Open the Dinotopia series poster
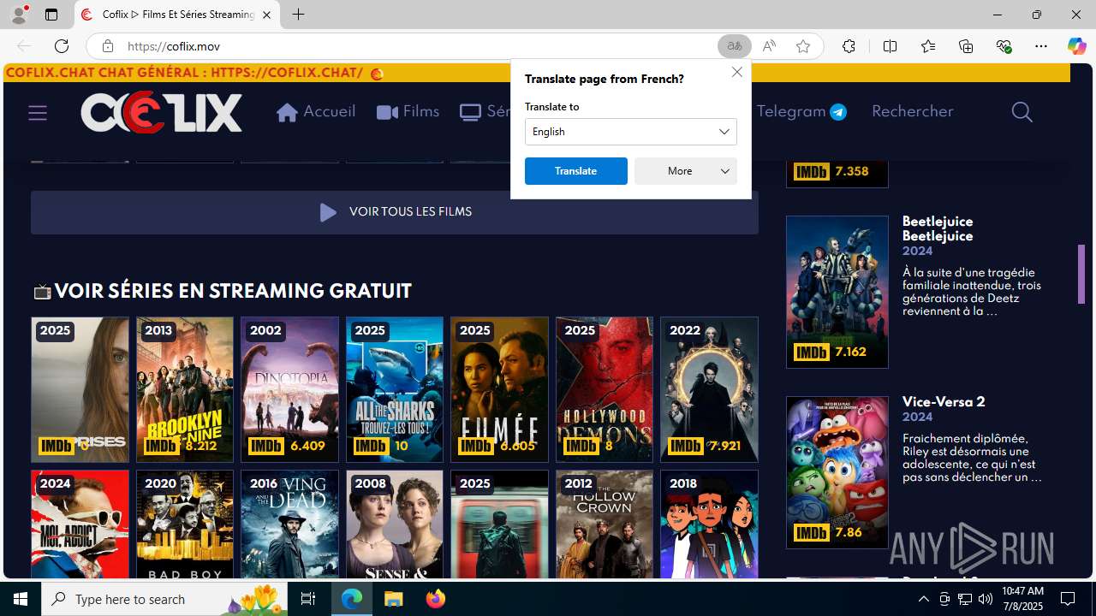1096x616 pixels. click(289, 389)
